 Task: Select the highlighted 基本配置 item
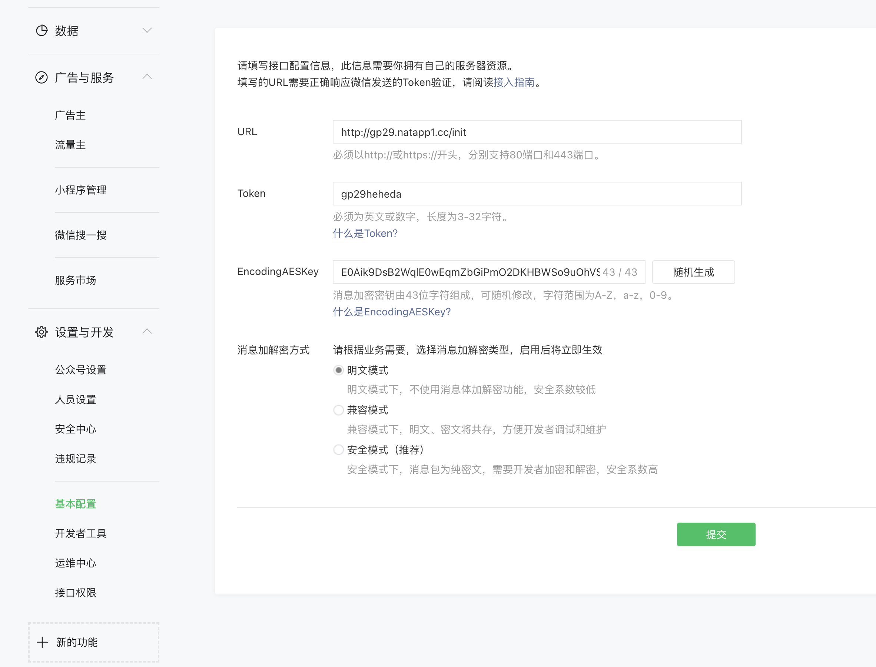point(76,504)
